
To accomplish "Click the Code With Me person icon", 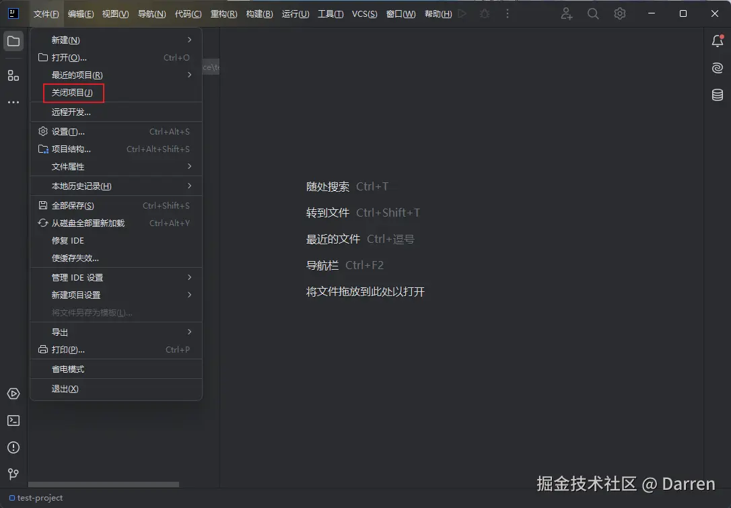I will tap(567, 13).
